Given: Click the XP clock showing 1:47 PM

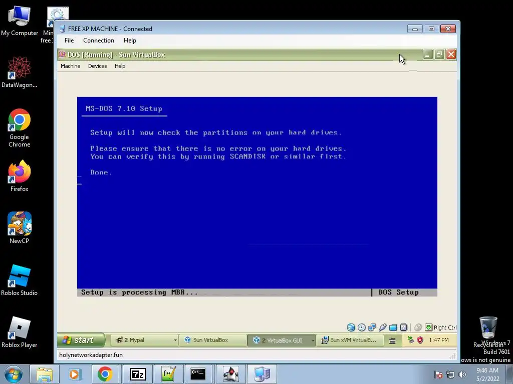Looking at the screenshot, I should click(439, 340).
